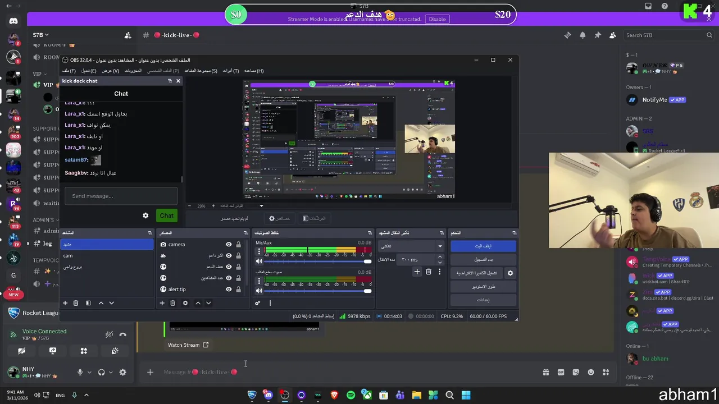The height and width of the screenshot is (404, 719).
Task: Mute the desktop audio channel in mixer
Action: tap(259, 291)
